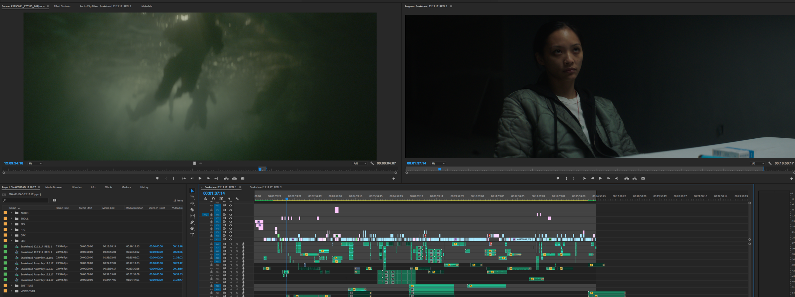Mute audio track A6
The image size is (795, 297).
[x=231, y=244]
